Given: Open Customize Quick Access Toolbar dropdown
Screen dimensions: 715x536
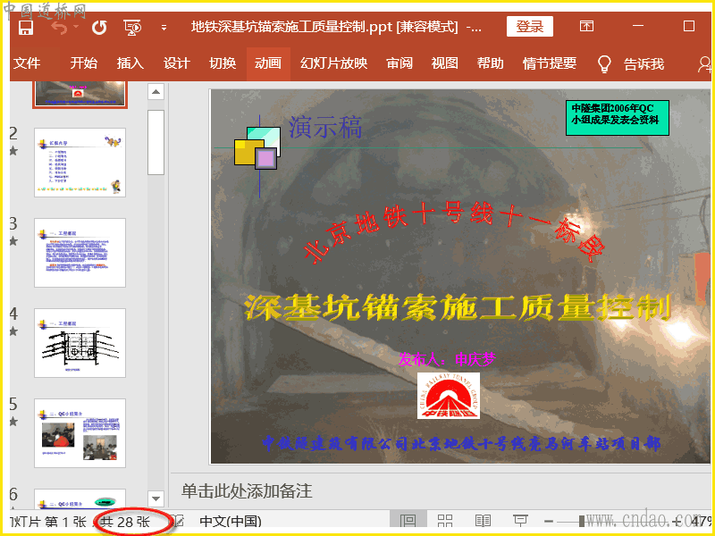Looking at the screenshot, I should [164, 28].
